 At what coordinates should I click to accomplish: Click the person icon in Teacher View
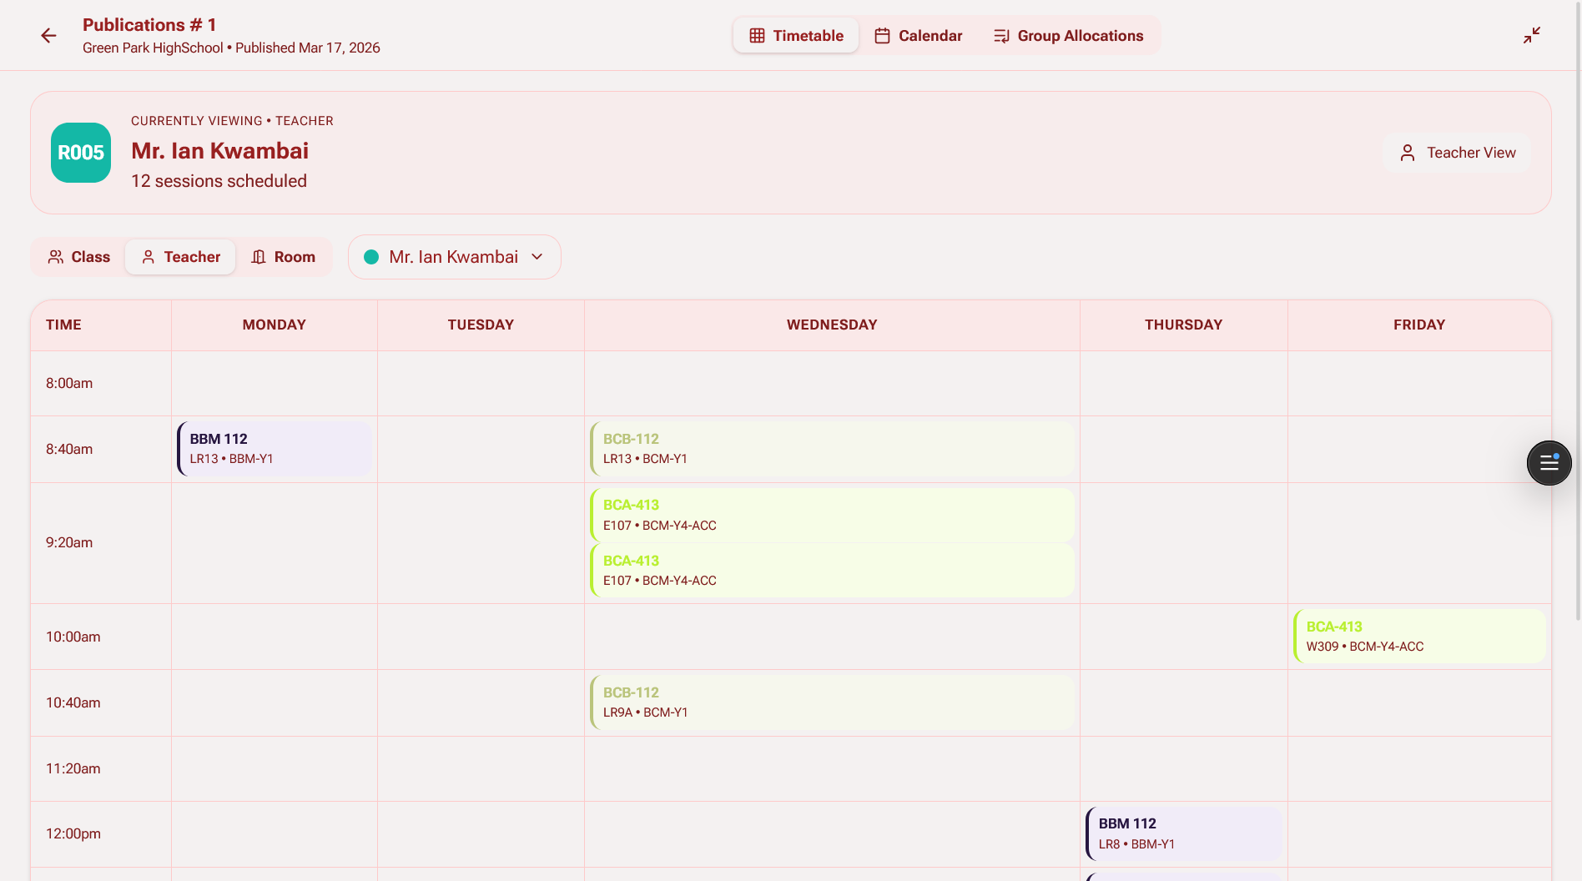coord(1408,153)
